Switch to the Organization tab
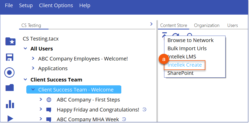This screenshot has width=249, height=123. click(207, 25)
